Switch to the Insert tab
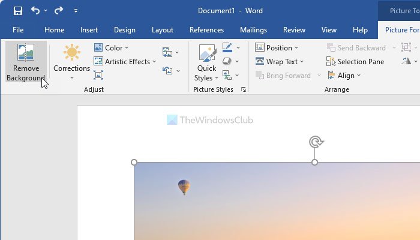The height and width of the screenshot is (240, 420). (89, 30)
